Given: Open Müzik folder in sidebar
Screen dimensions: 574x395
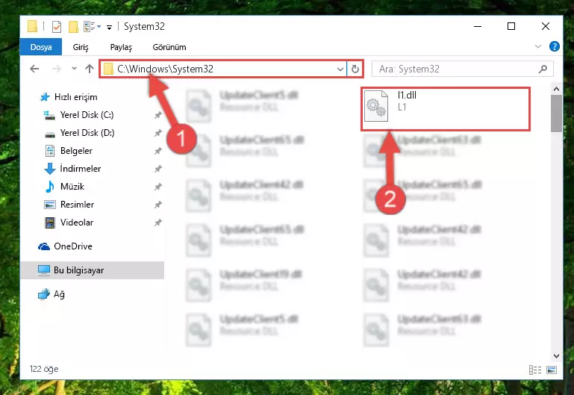Looking at the screenshot, I should [72, 187].
